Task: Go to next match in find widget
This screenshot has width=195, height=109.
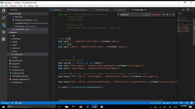Action: [x=167, y=15]
